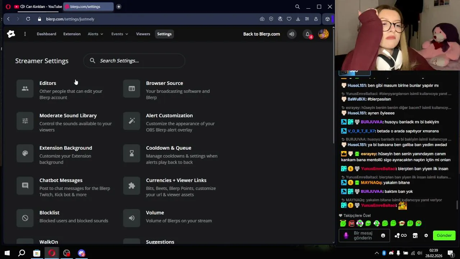The height and width of the screenshot is (259, 460).
Task: Click the Extension Background palette icon
Action: click(x=25, y=153)
